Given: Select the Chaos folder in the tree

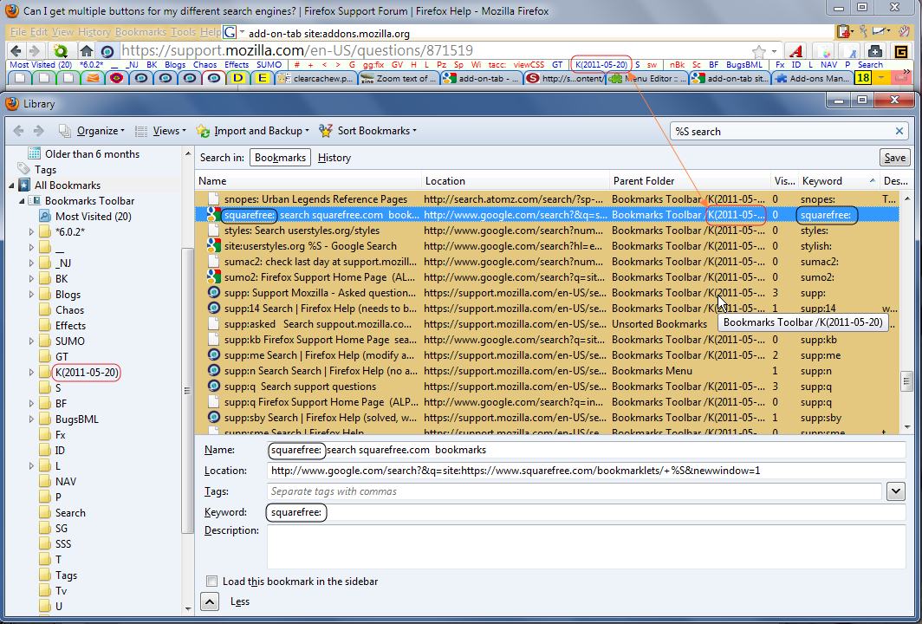Looking at the screenshot, I should [69, 310].
